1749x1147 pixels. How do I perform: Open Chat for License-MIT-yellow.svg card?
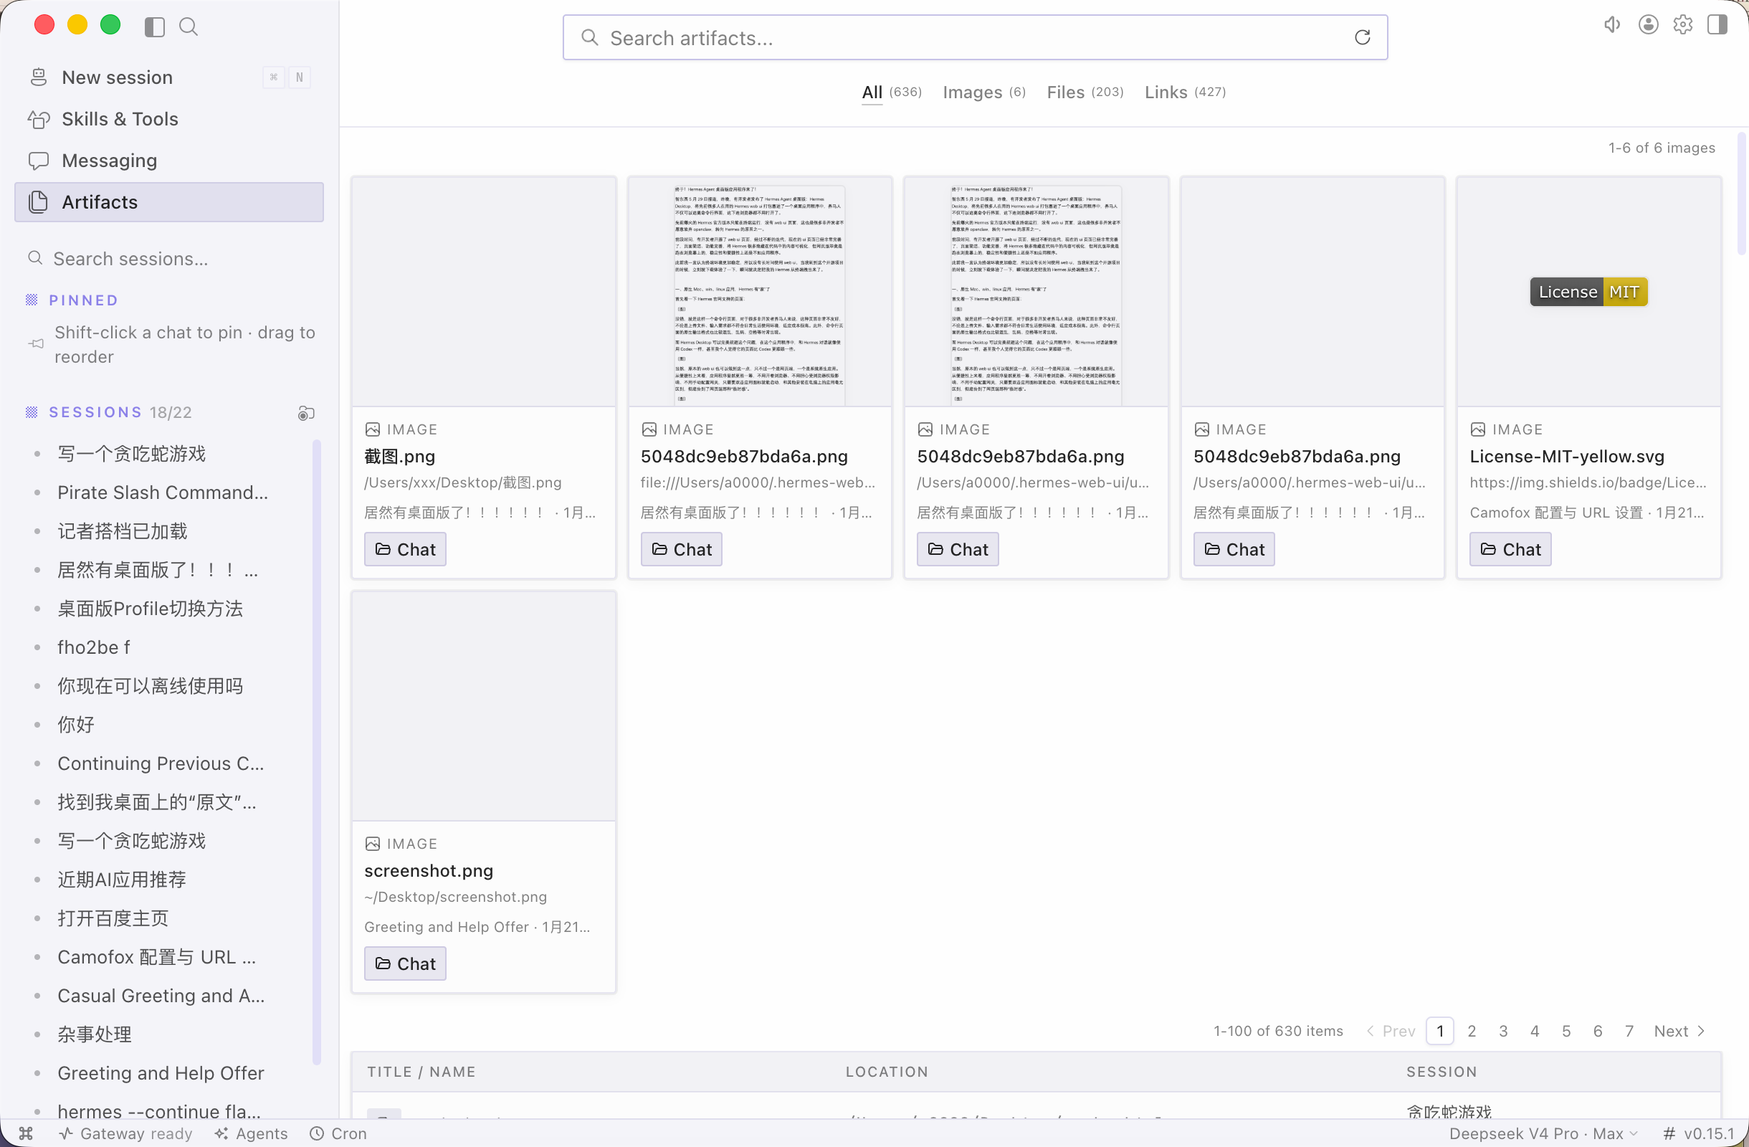pos(1510,549)
